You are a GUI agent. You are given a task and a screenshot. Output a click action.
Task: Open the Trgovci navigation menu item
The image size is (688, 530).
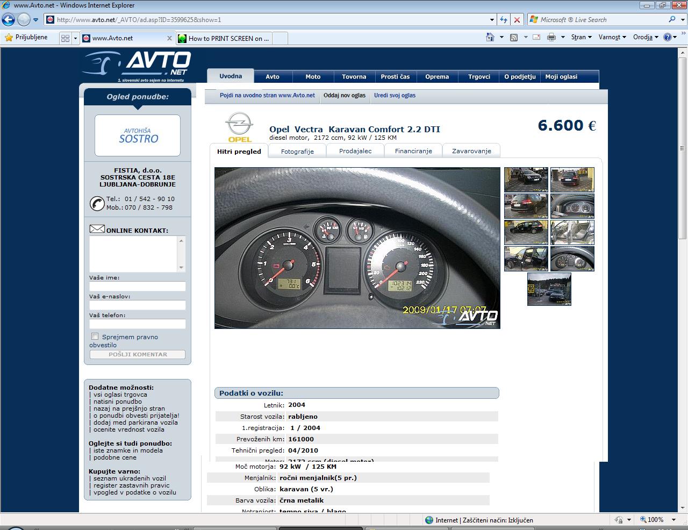tap(479, 77)
